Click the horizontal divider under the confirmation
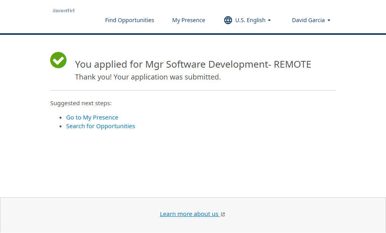Viewport: 386px width, 233px height. pos(193,90)
